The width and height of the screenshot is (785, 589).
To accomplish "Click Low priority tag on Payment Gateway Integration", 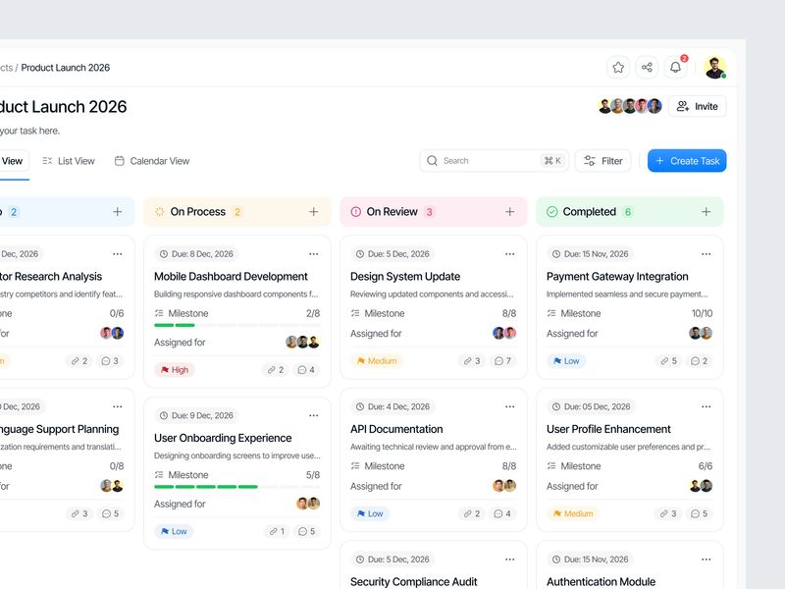I will (x=566, y=361).
